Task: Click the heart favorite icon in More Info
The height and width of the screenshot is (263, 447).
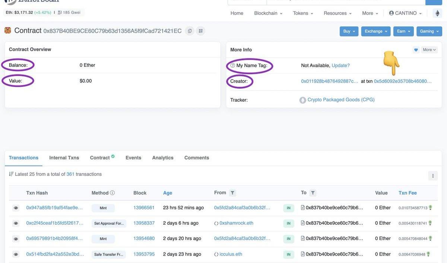Action: point(416,50)
